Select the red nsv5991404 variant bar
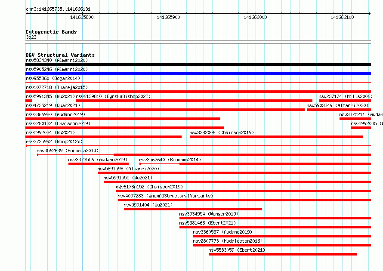The width and height of the screenshot is (383, 271). [193, 209]
